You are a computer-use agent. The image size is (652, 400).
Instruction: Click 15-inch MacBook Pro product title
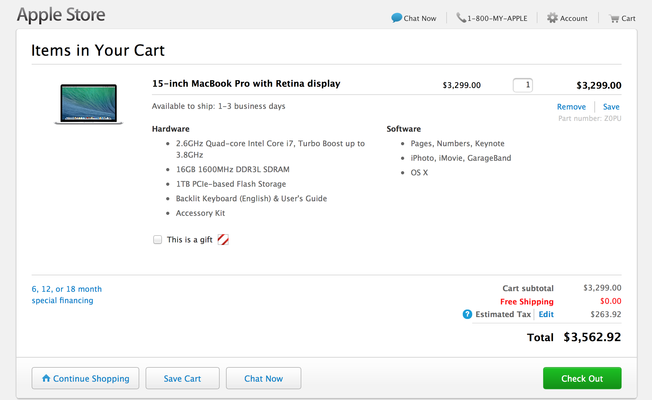tap(246, 84)
